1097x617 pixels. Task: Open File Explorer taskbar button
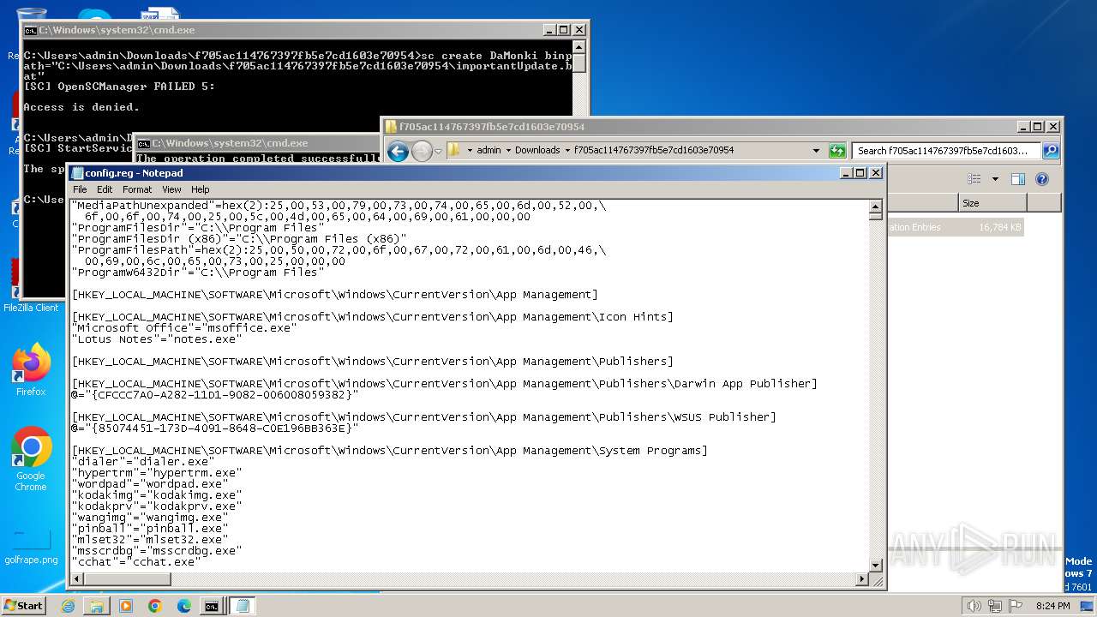(x=97, y=606)
